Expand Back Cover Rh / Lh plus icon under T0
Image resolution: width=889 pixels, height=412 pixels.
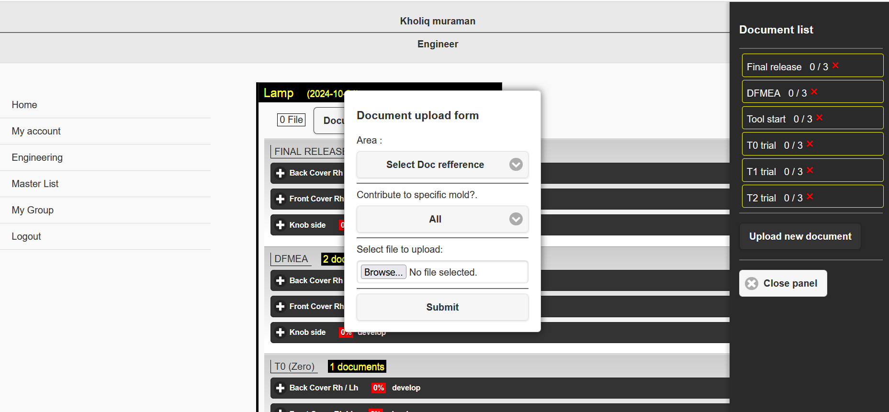pos(281,388)
